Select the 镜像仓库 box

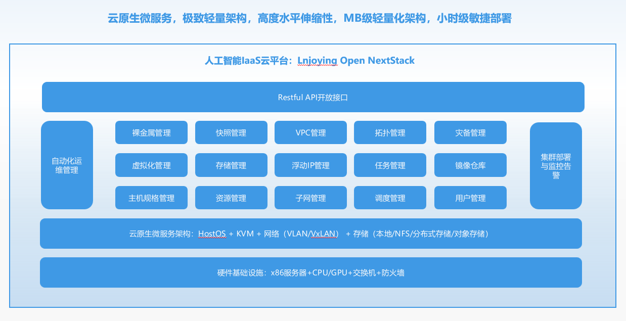coord(470,165)
